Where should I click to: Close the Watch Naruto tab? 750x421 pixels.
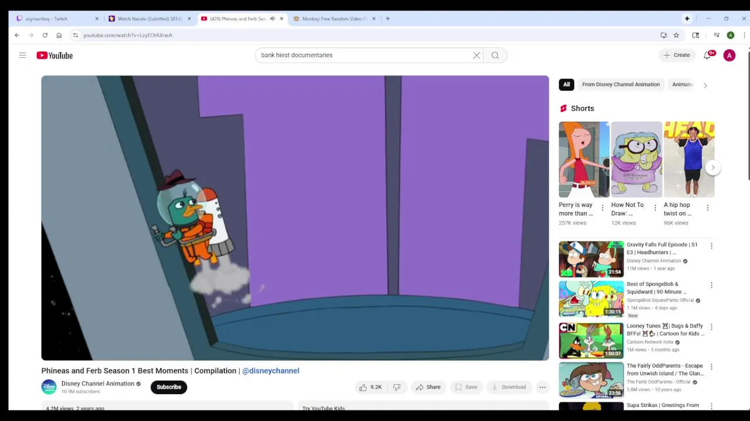(189, 19)
